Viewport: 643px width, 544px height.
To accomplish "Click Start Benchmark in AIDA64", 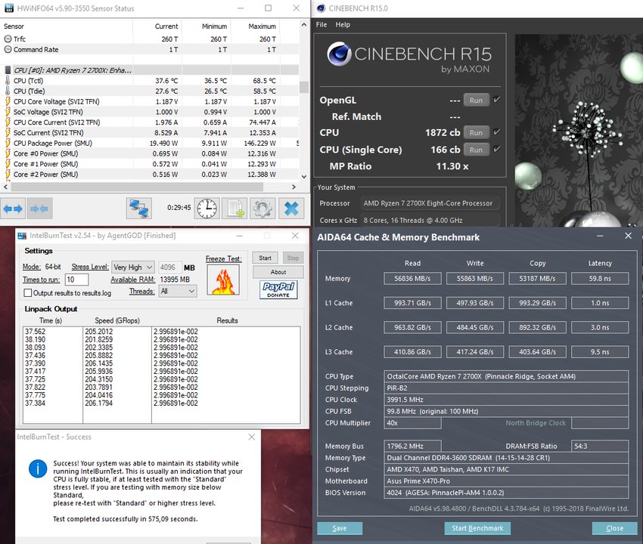I will click(477, 528).
